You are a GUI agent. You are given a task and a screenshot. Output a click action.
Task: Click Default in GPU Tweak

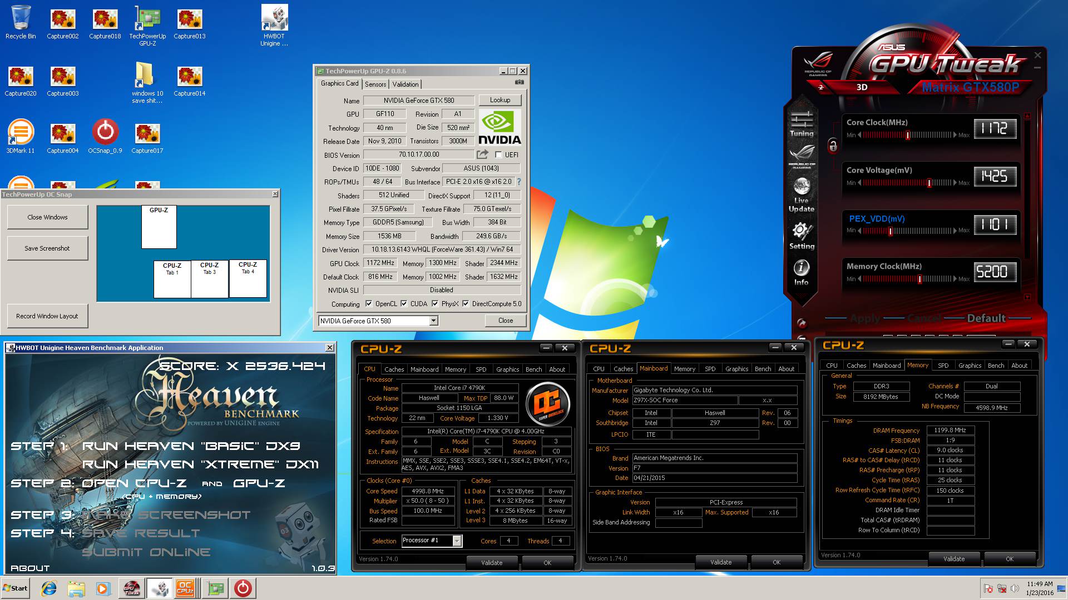point(986,318)
